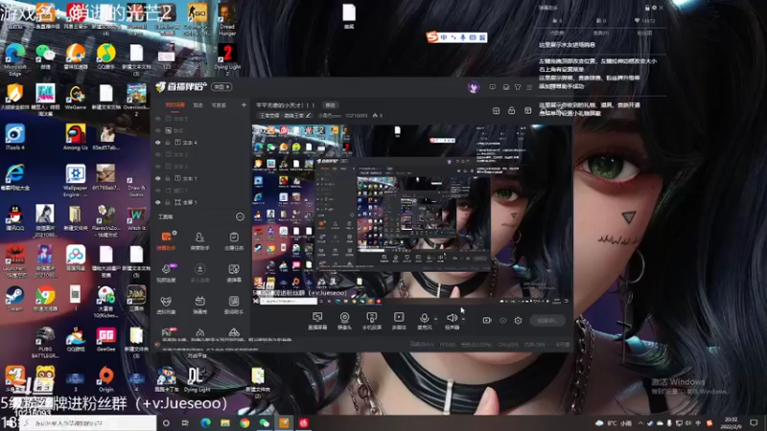Open the room-admin assistant tool in toolbox
Screen dimensions: 767x431
[x=199, y=241]
